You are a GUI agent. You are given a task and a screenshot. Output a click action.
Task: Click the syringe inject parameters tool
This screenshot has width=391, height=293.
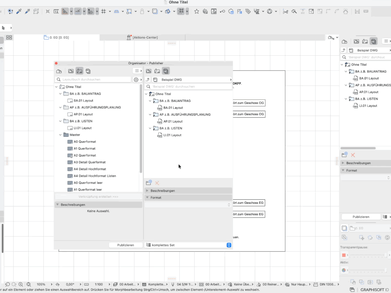(28, 11)
